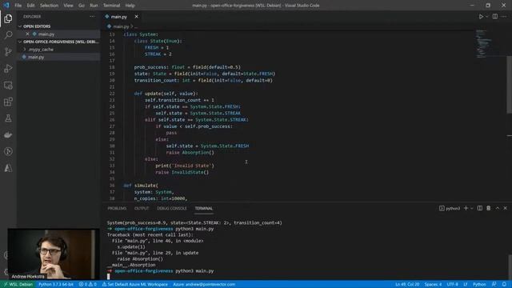Kill terminal with trash icon
Image resolution: width=512 pixels, height=288 pixels.
tap(489, 208)
